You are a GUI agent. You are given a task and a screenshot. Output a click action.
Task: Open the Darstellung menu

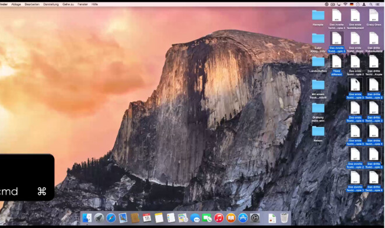[x=51, y=4]
